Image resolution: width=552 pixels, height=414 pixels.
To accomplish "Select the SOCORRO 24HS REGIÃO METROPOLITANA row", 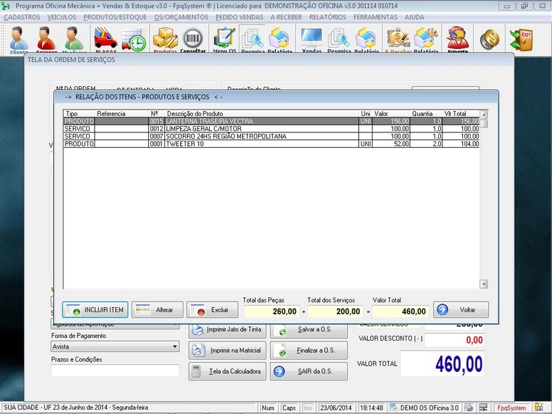I will click(x=271, y=136).
